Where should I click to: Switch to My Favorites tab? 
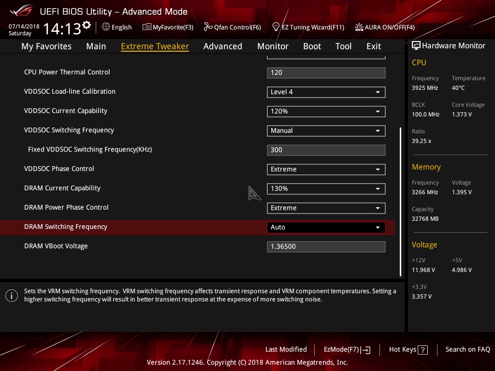46,46
